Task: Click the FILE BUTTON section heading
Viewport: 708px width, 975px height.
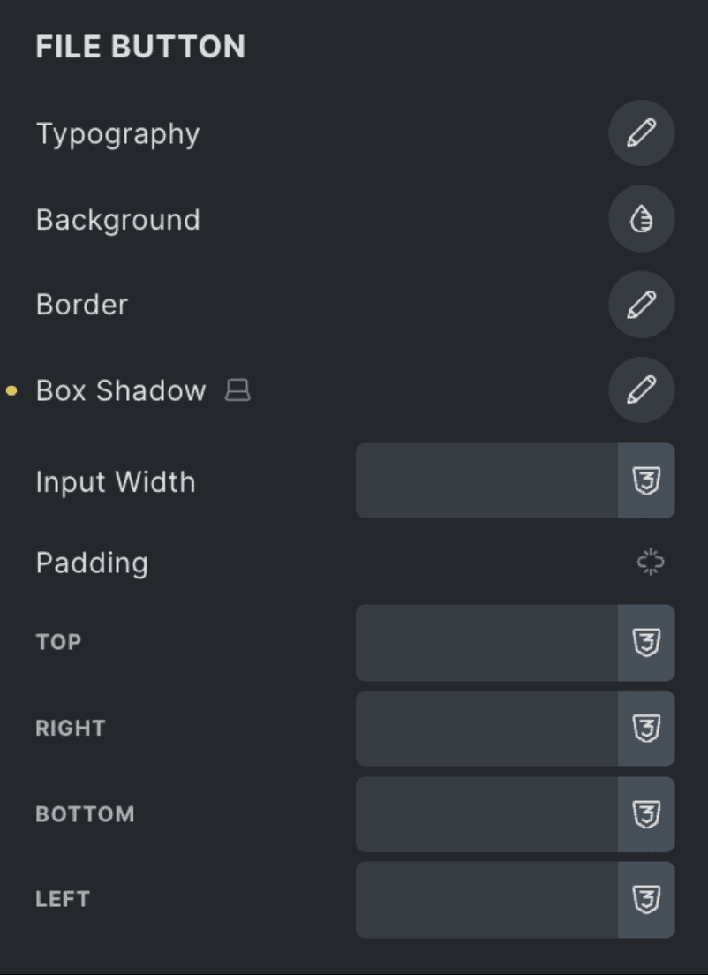Action: click(x=140, y=47)
